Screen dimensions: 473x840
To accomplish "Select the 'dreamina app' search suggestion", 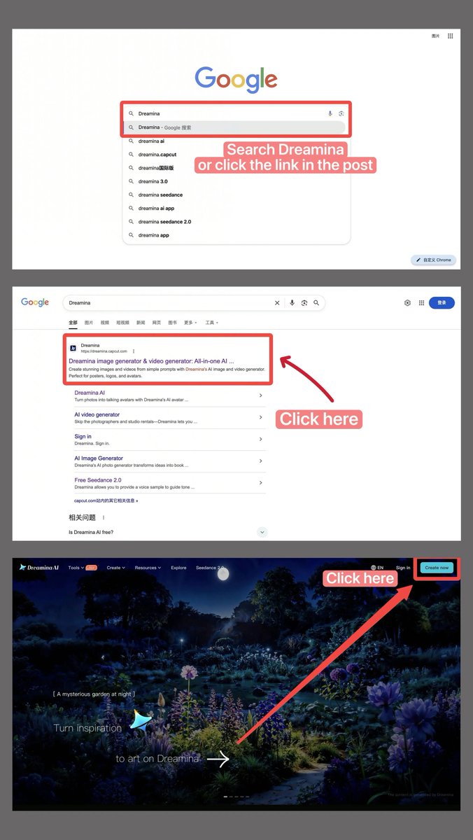I will (154, 235).
